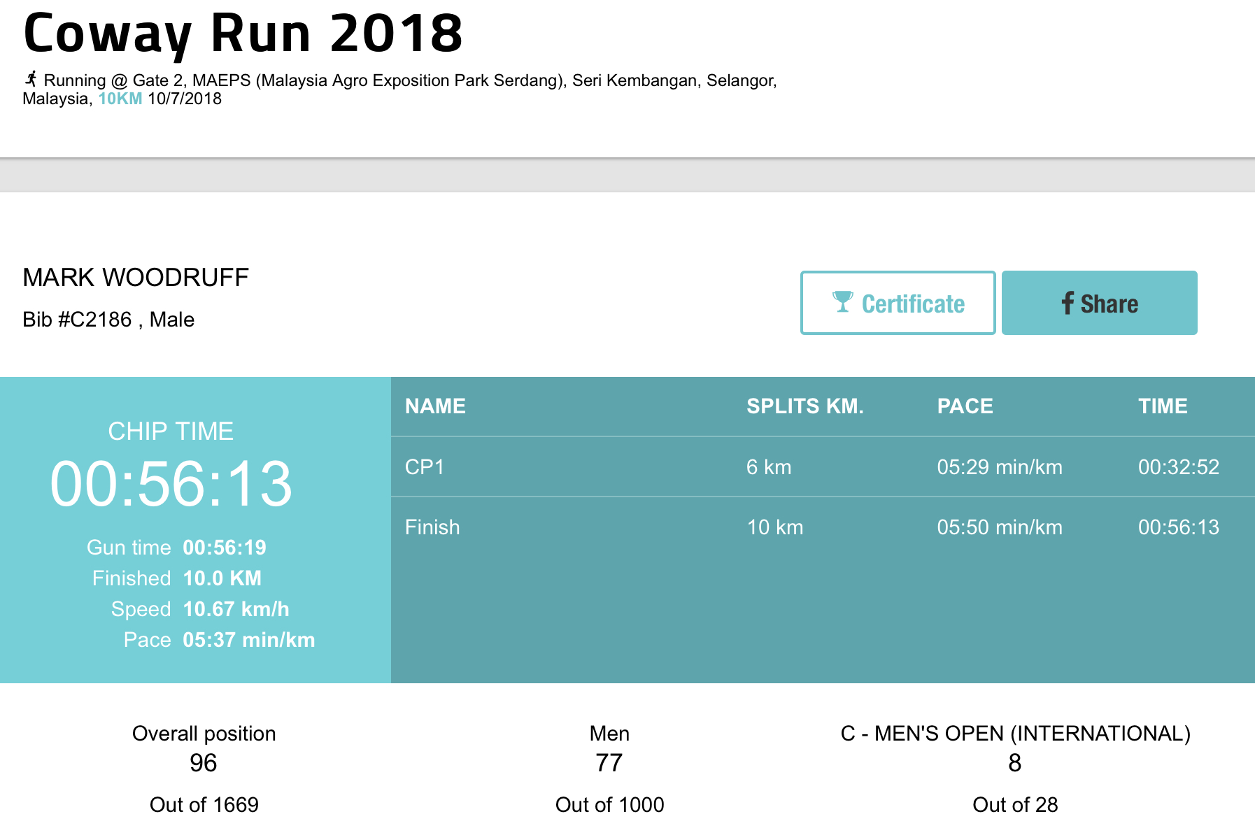1255x828 pixels.
Task: Click the 10KM distance link
Action: coord(120,99)
